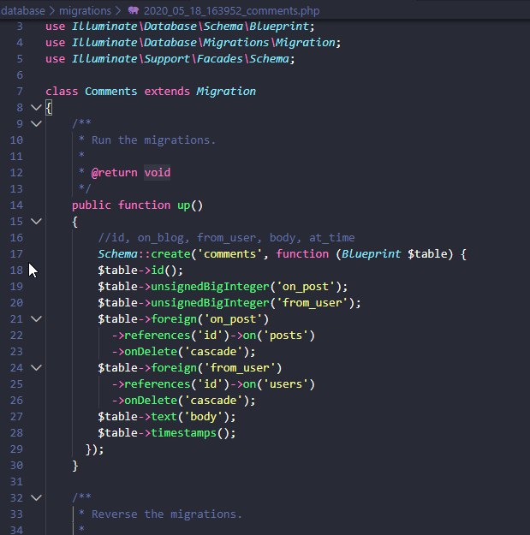Collapse the foreign('on_post') fold at line 21
The height and width of the screenshot is (535, 530).
(x=36, y=318)
